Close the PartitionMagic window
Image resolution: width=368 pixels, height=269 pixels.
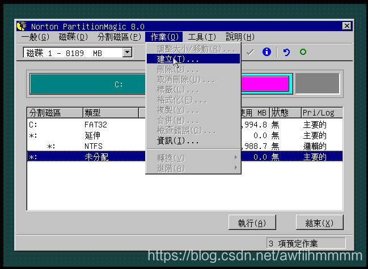pyautogui.click(x=346, y=26)
